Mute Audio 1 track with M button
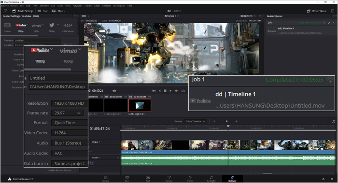 pos(92,163)
